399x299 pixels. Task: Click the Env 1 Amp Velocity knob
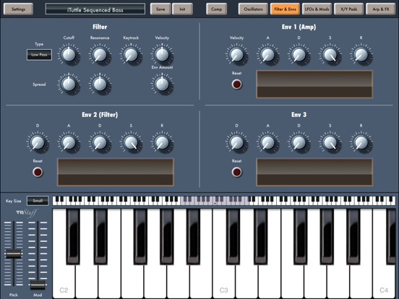tap(236, 55)
